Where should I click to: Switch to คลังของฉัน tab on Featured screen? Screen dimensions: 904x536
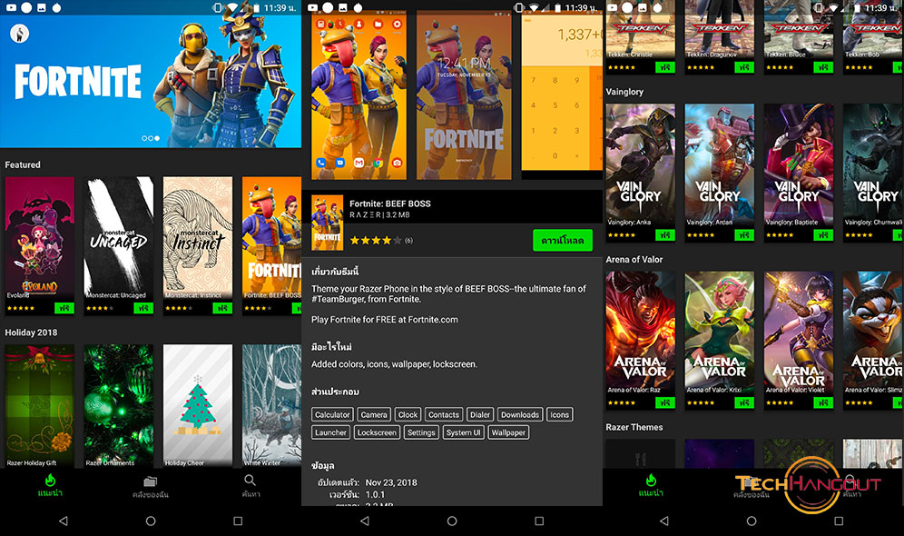[151, 486]
